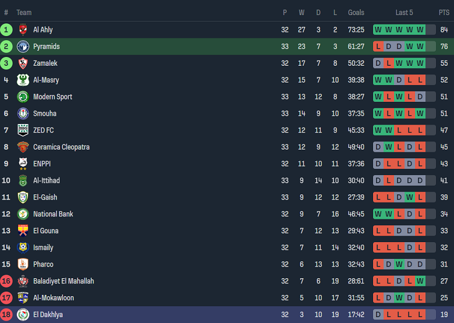Click the ZED FC logo
The image size is (454, 323).
tap(23, 130)
